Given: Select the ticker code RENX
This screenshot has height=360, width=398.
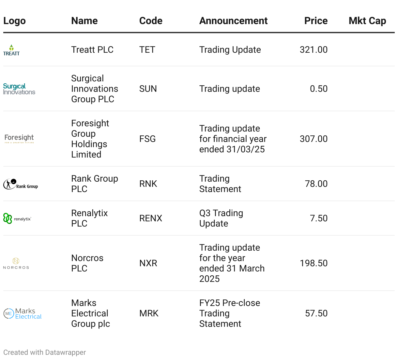Looking at the screenshot, I should pos(151,218).
